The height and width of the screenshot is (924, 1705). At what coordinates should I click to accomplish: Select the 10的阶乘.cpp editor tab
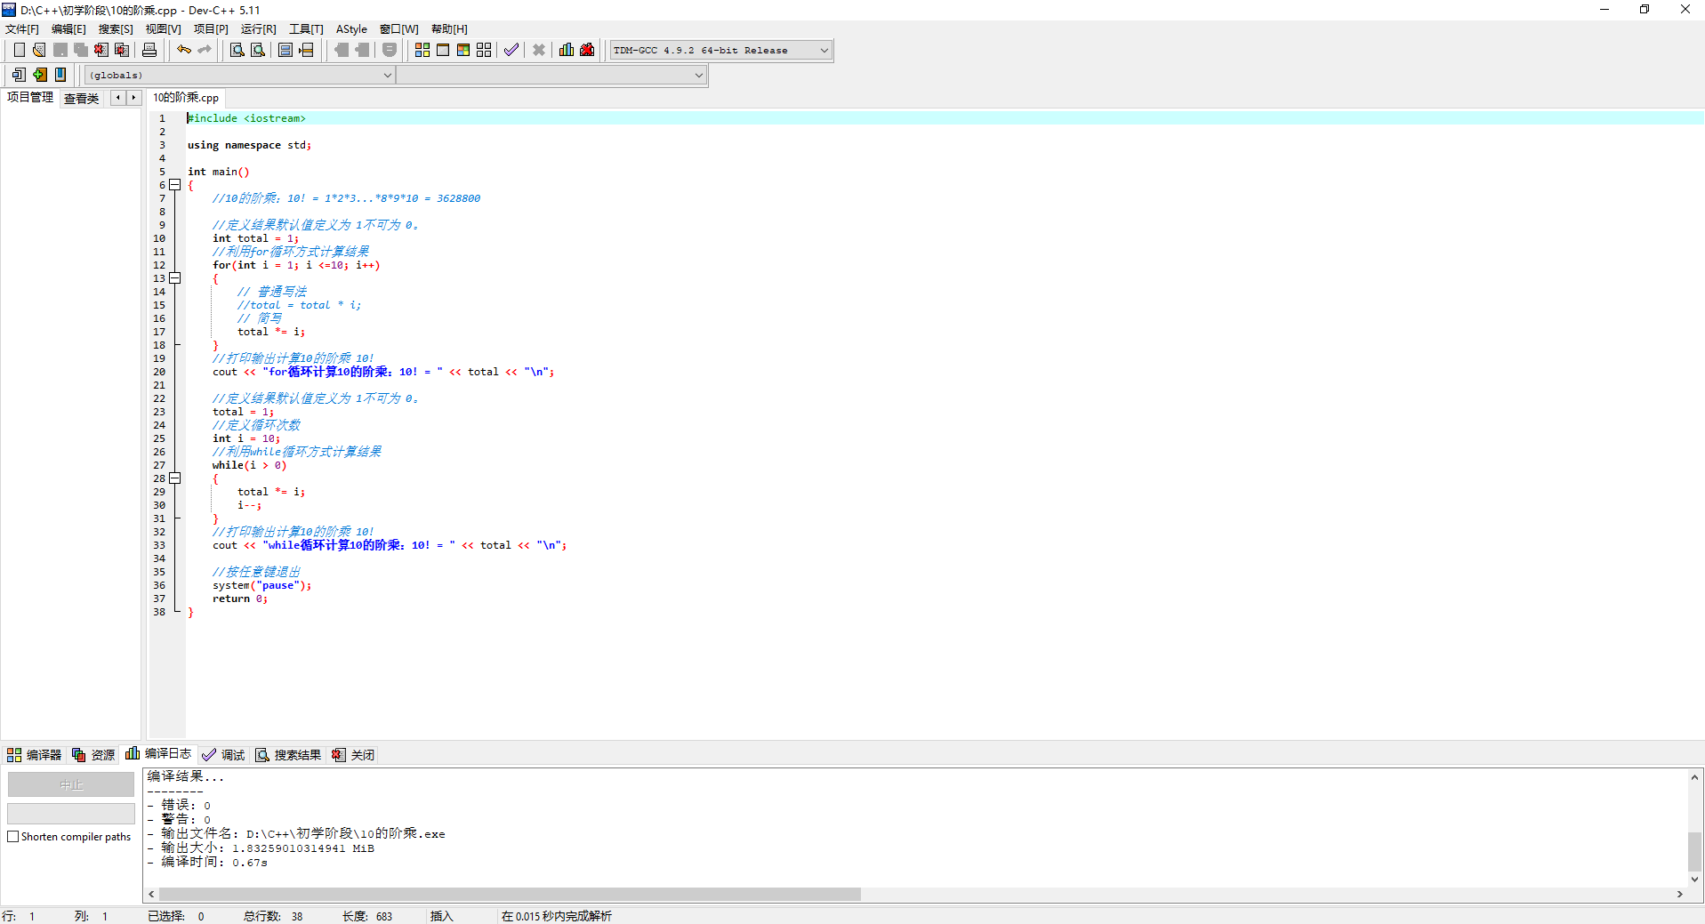[x=186, y=98]
